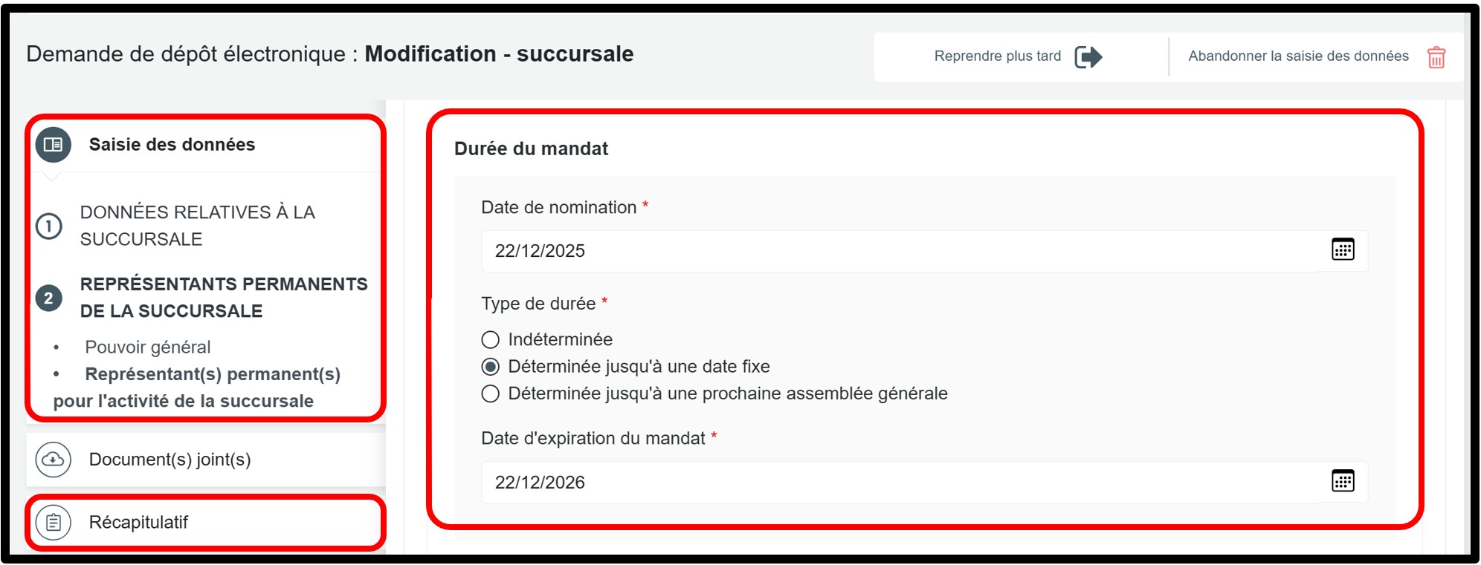Open calendar for Date de nomination

coord(1342,250)
